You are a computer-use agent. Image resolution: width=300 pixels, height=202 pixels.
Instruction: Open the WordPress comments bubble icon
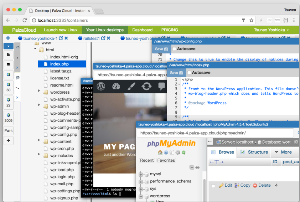click(162, 86)
